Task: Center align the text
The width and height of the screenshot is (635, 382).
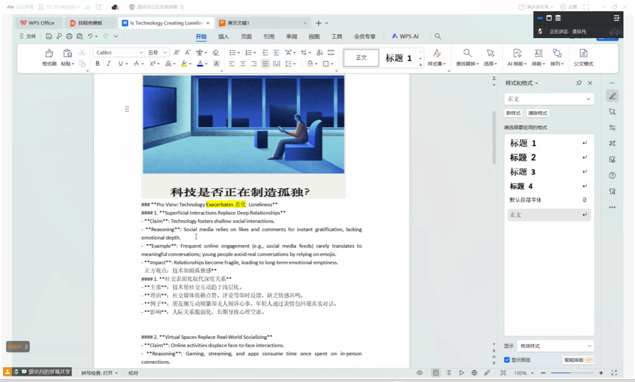Action: pos(243,64)
